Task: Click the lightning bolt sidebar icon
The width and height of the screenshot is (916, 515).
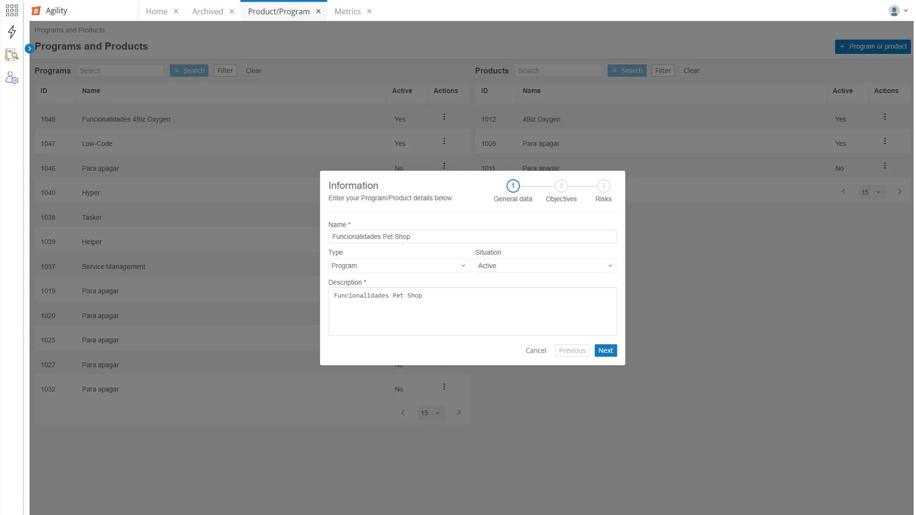Action: pos(12,32)
